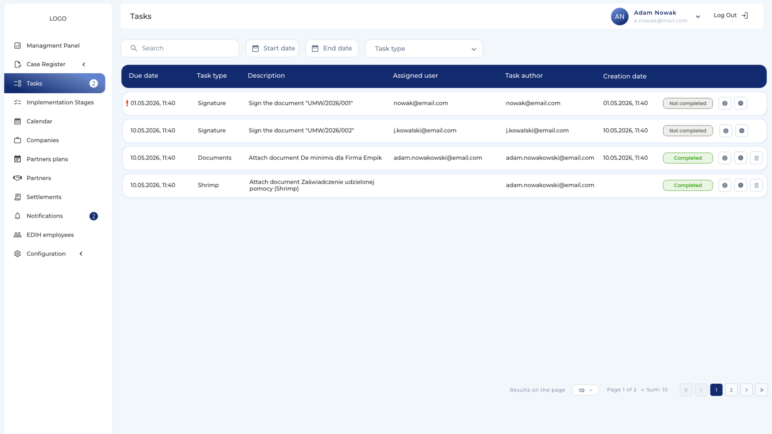Screen dimensions: 772x434
Task: Open the Task type dropdown
Action: 424,49
